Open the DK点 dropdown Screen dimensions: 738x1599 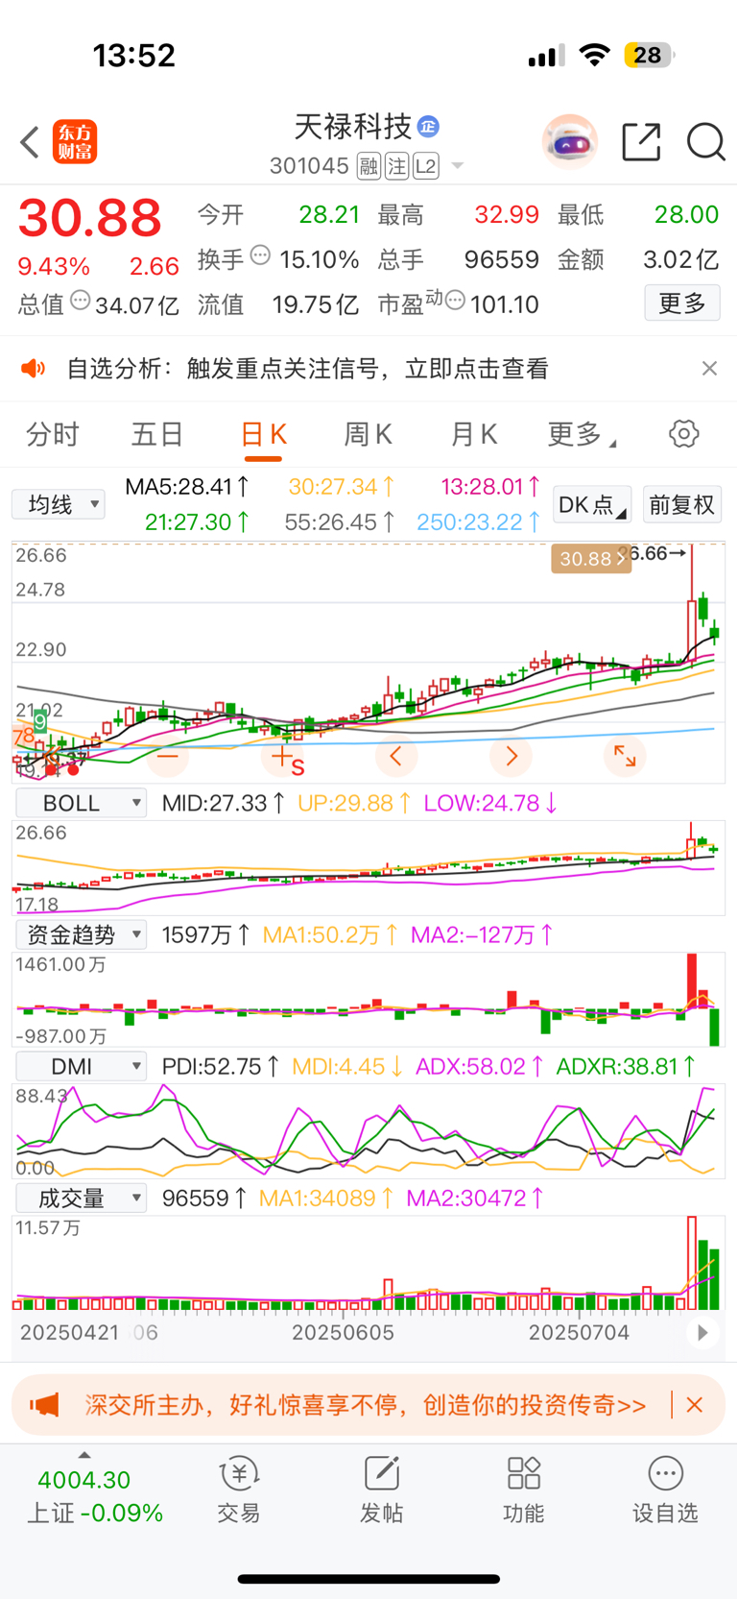pos(592,504)
